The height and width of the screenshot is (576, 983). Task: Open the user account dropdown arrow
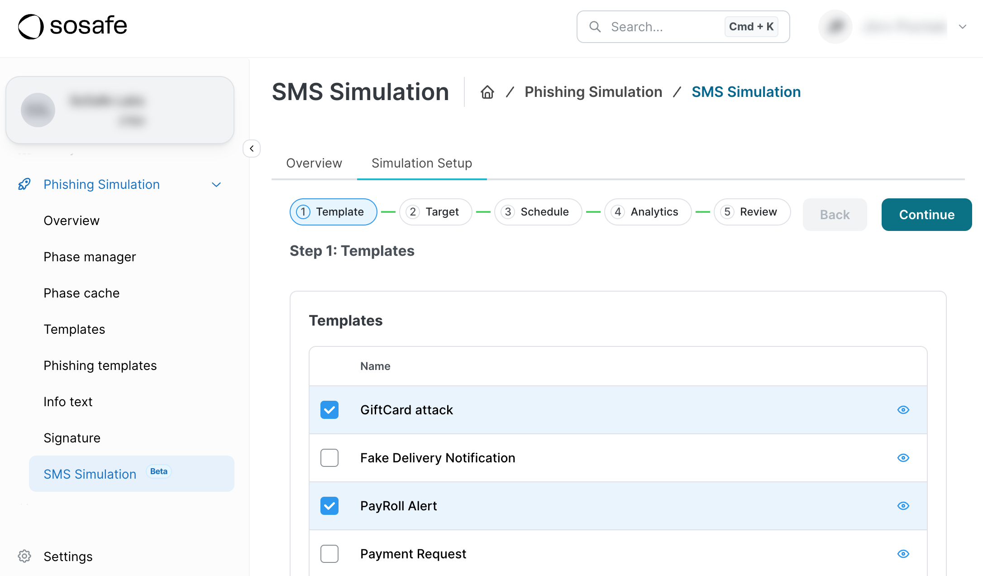click(962, 27)
